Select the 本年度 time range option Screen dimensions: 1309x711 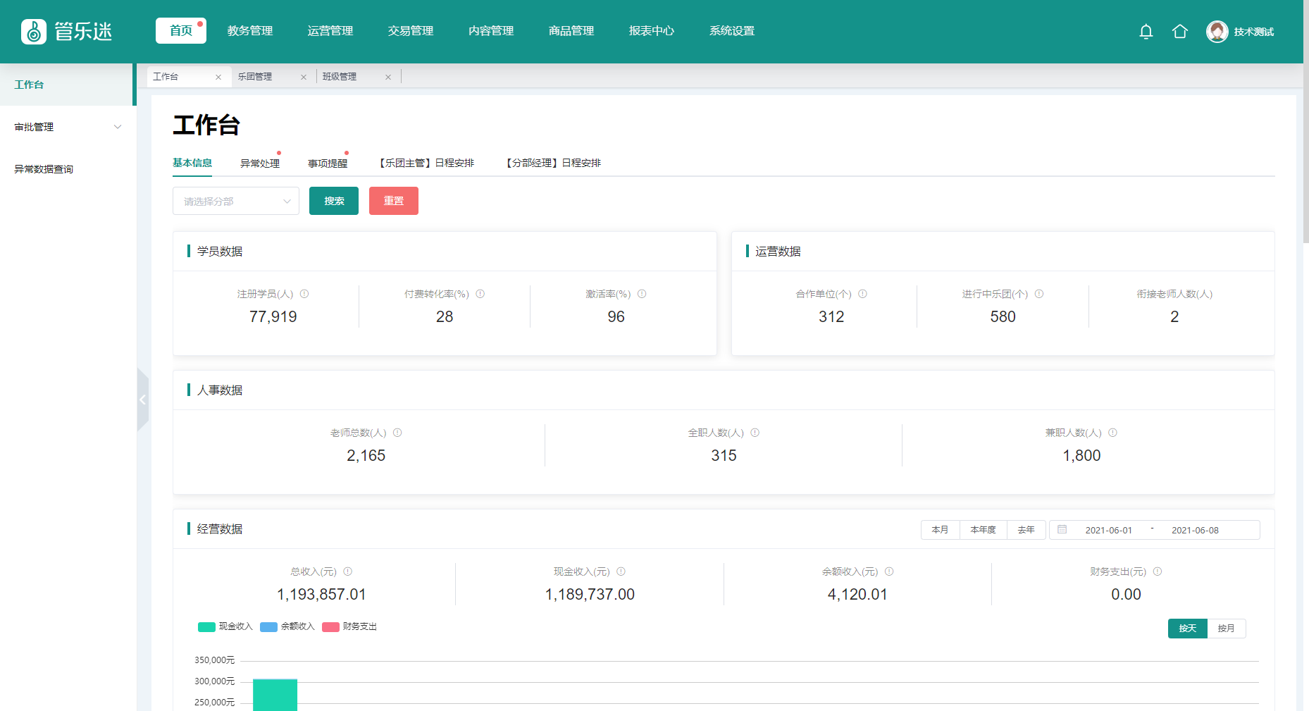click(983, 530)
